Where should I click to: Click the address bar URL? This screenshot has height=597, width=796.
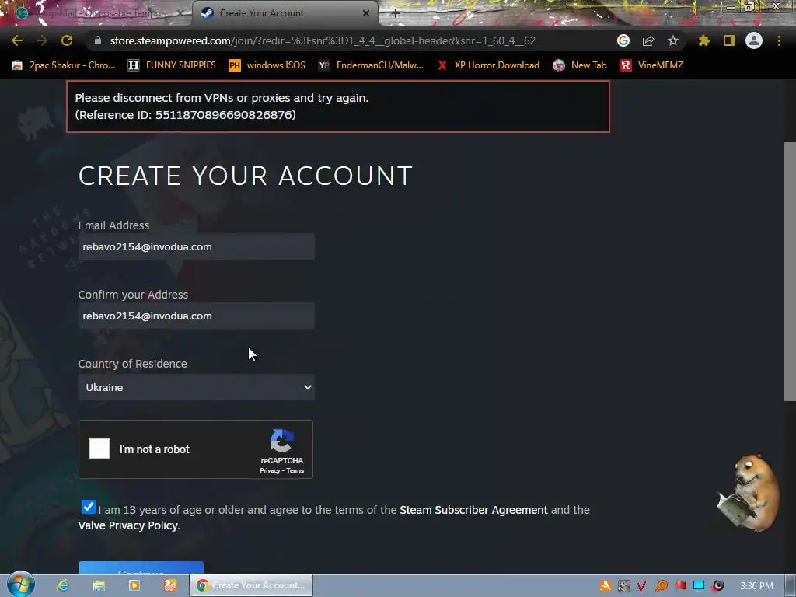(x=323, y=40)
